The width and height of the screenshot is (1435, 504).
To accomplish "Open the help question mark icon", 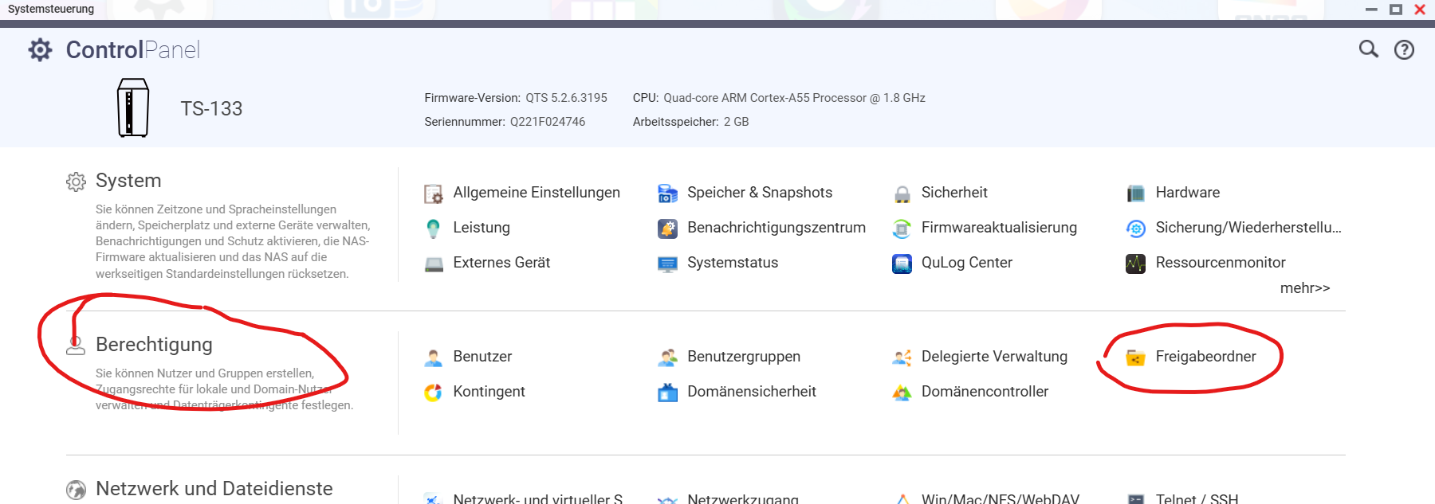I will click(1404, 50).
